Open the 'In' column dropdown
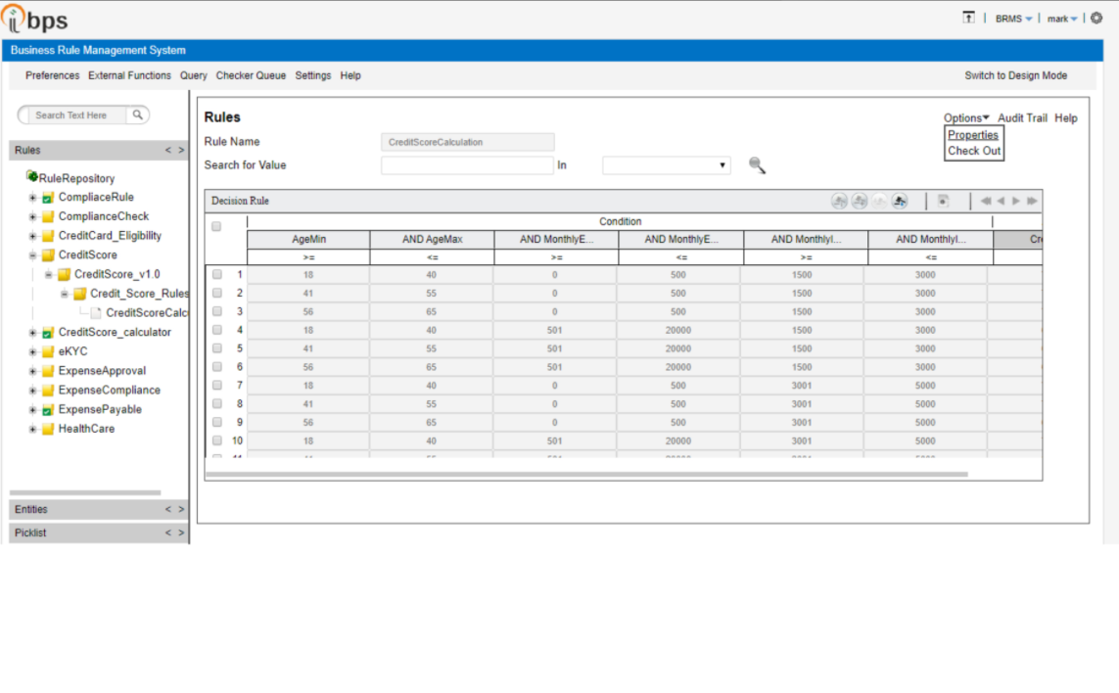Screen dimensions: 1119x693 pos(666,165)
